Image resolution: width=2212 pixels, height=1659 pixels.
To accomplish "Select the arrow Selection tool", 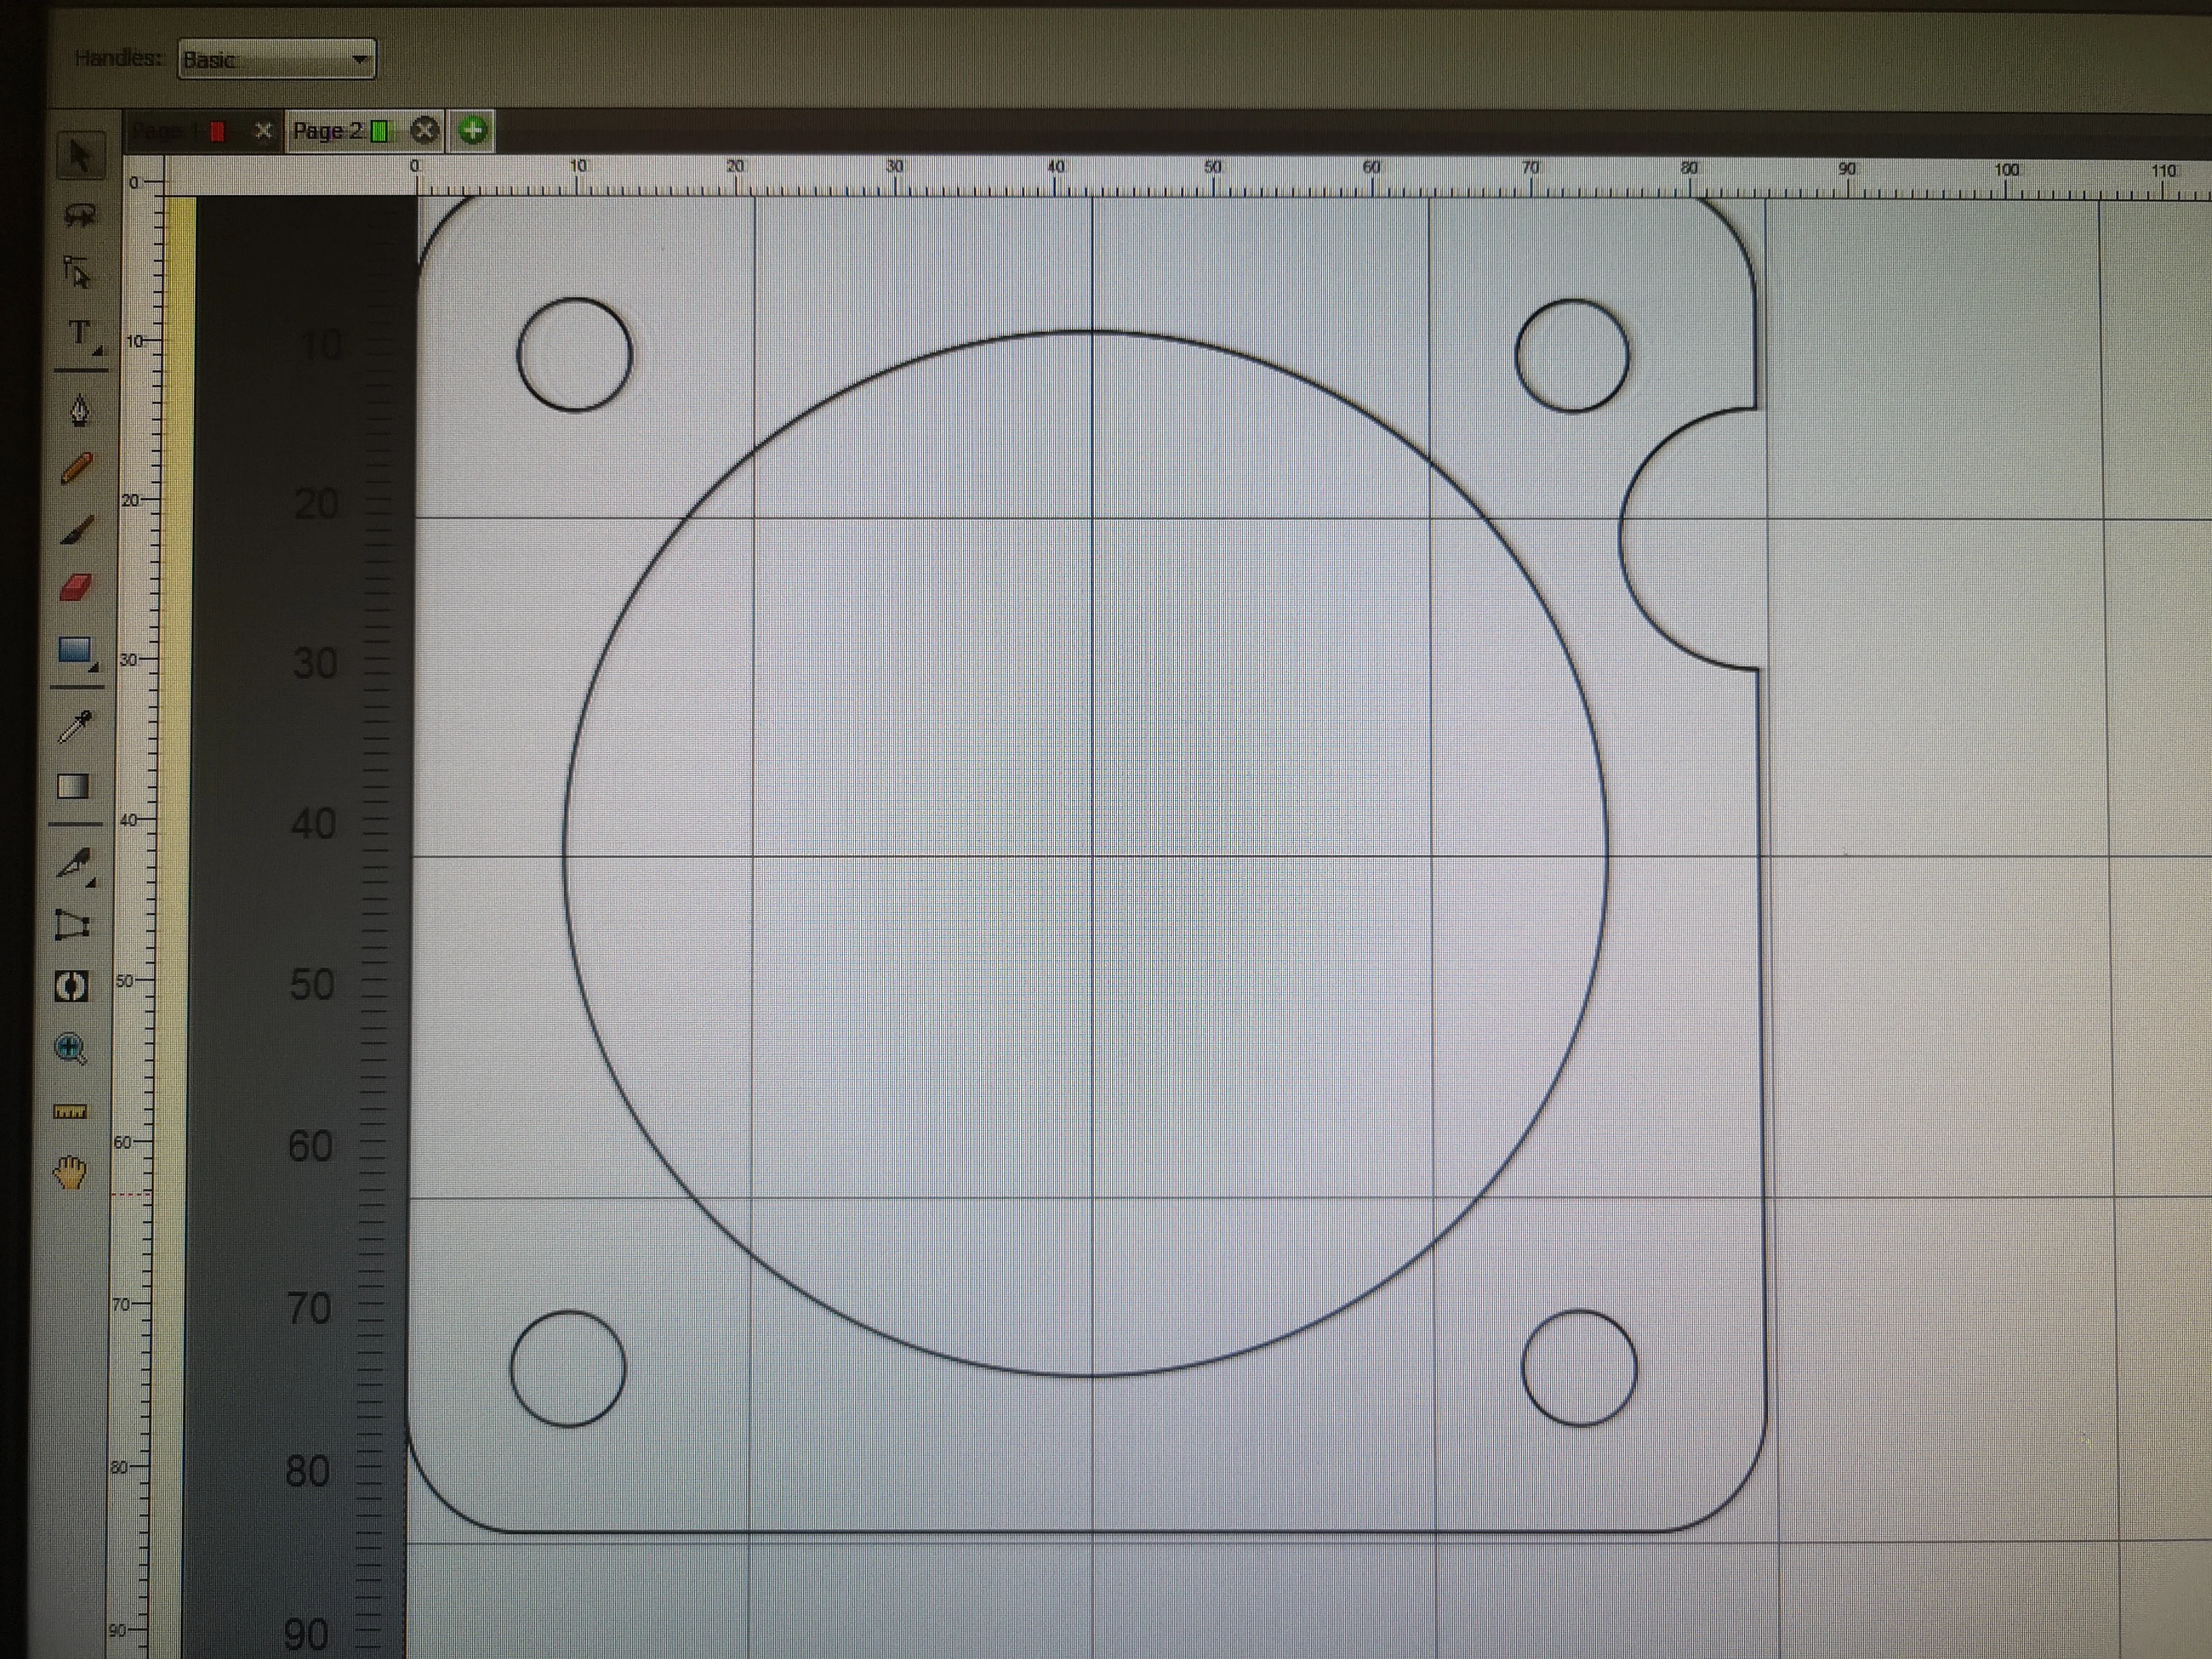I will (80, 156).
